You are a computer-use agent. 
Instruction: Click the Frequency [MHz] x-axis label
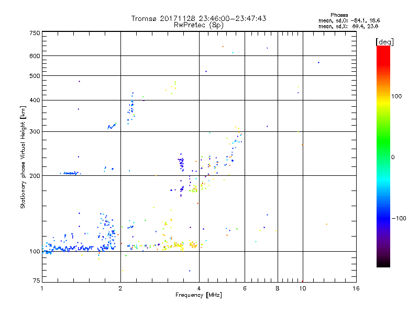pos(199,296)
